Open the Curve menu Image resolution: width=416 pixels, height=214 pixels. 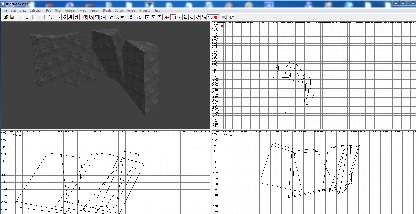coord(118,10)
